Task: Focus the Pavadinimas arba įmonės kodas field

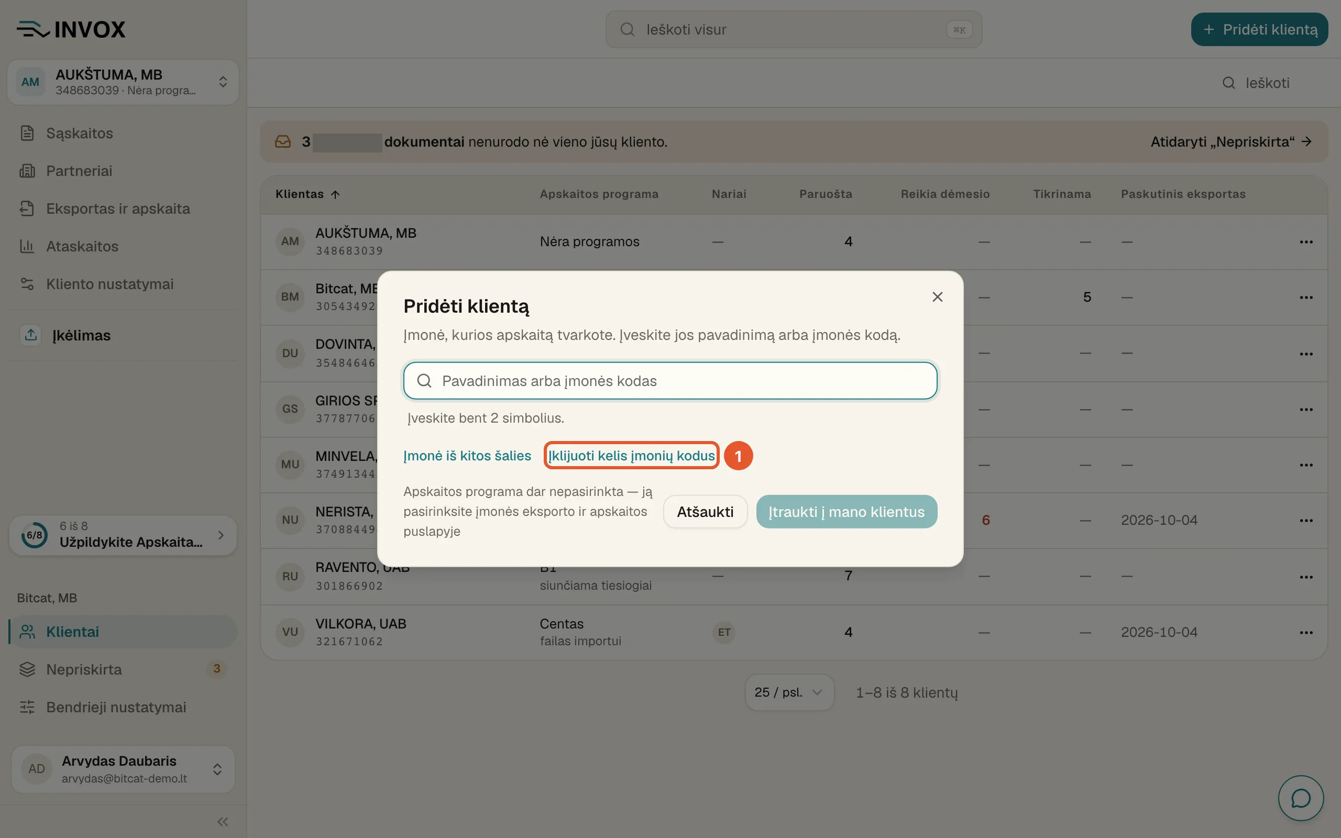Action: click(670, 381)
